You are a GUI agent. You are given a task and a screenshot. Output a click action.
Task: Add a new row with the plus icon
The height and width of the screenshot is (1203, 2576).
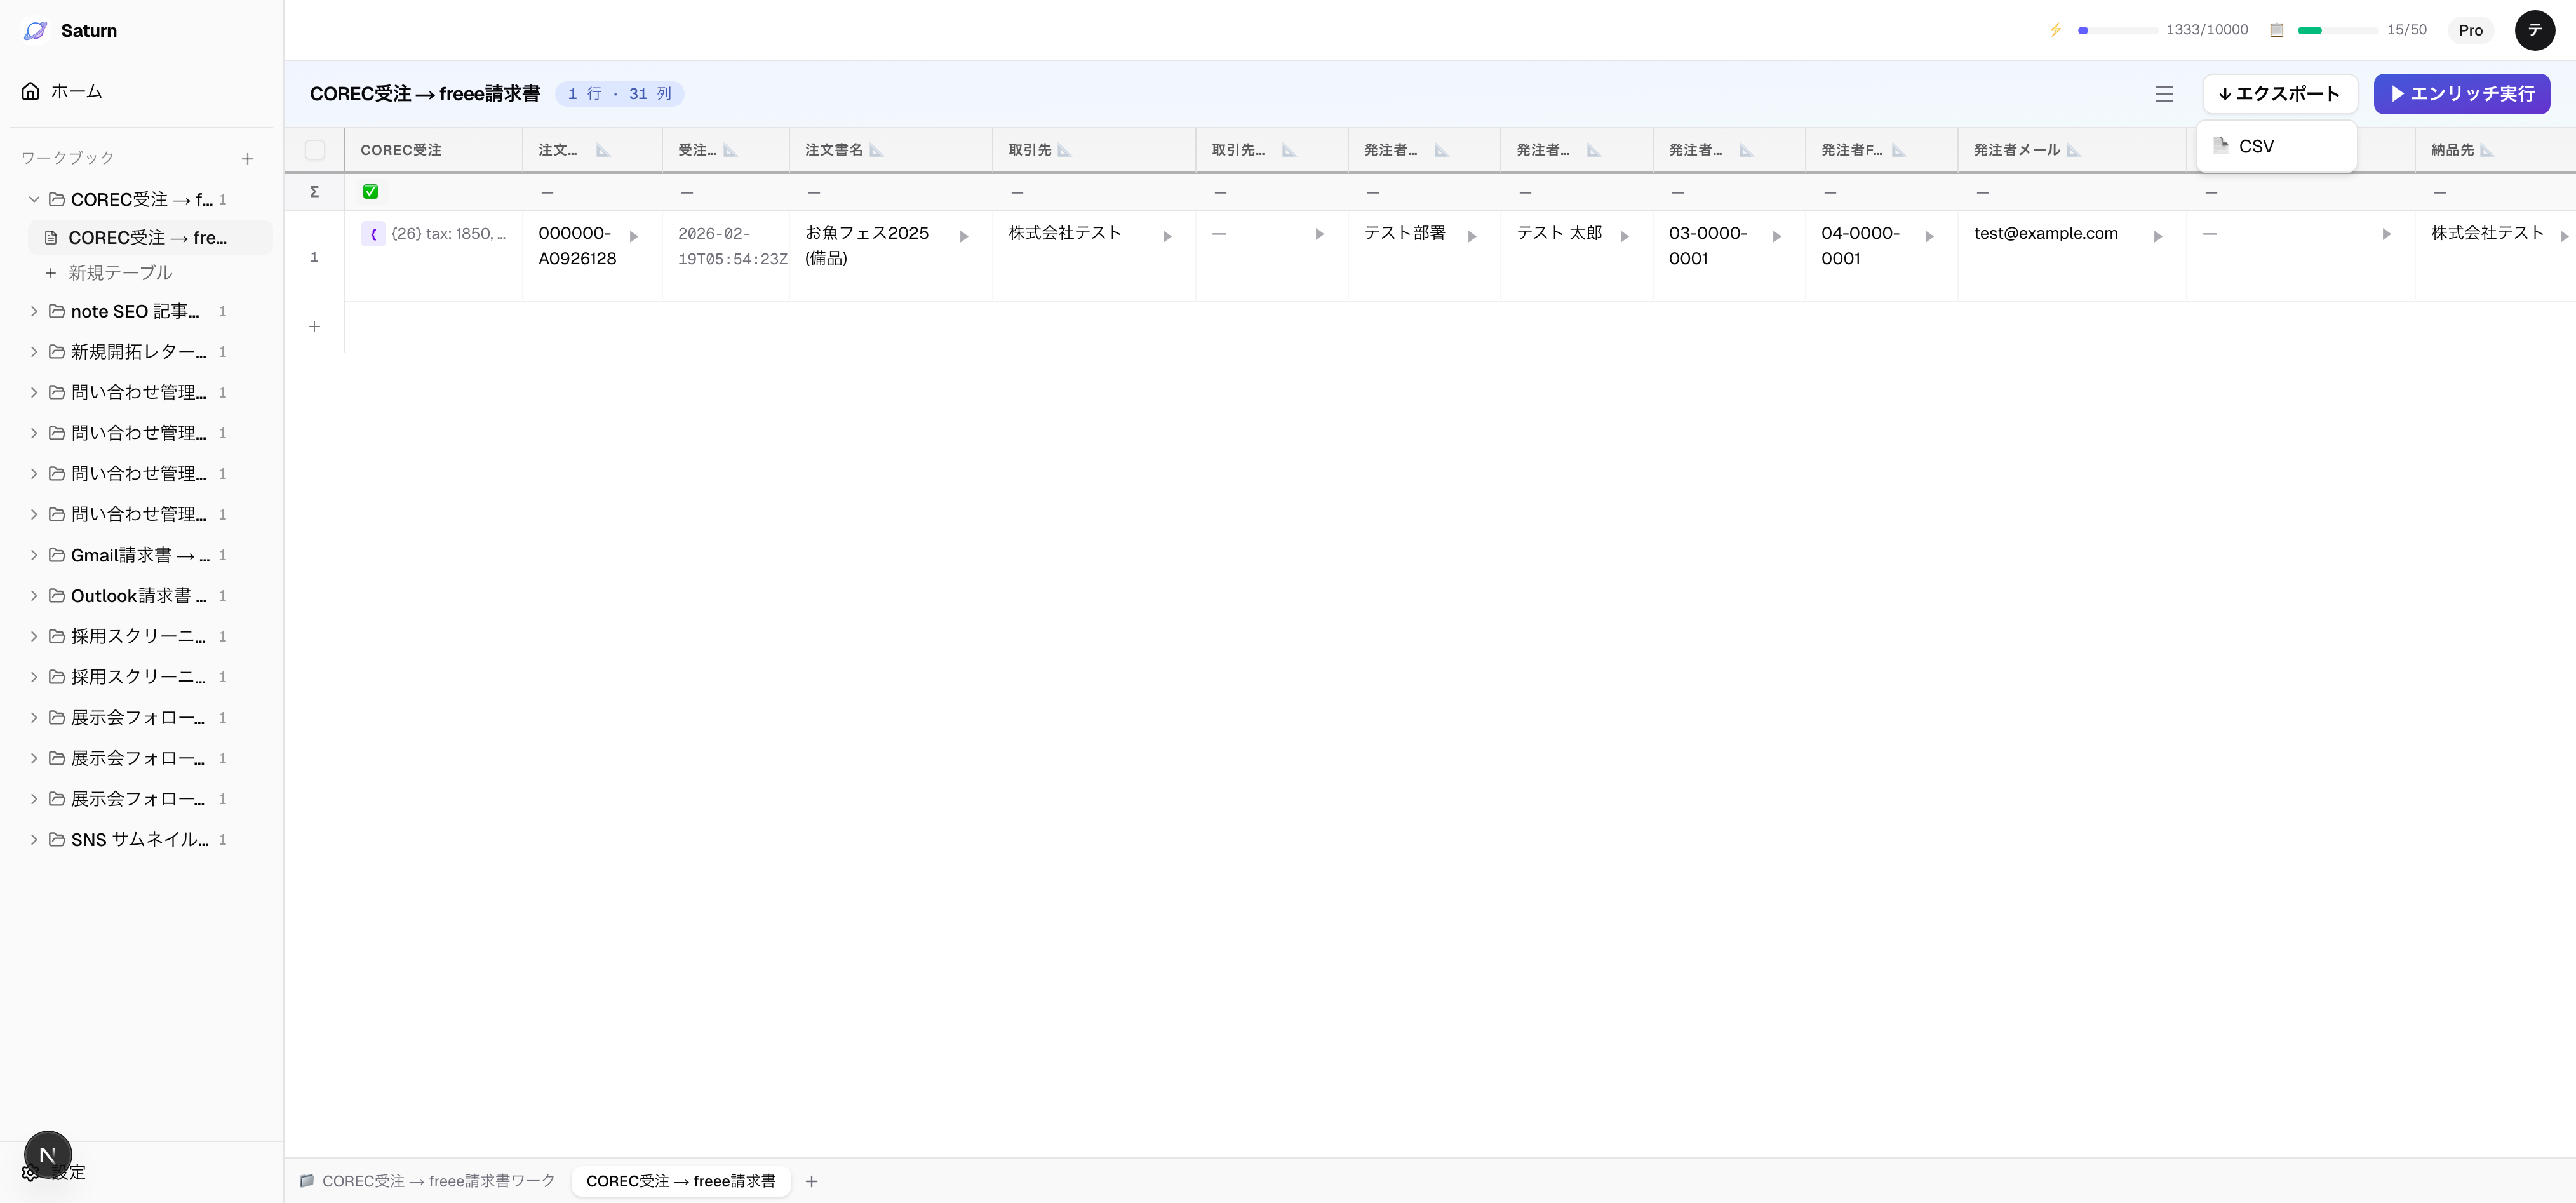pos(314,327)
